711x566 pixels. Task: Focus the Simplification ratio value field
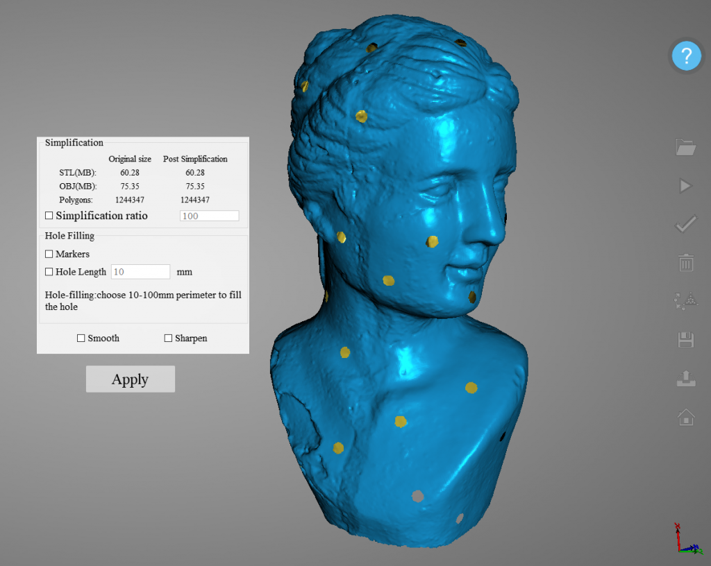[209, 216]
